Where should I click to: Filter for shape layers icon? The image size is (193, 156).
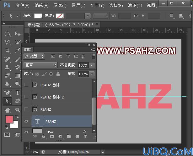coord(76,56)
